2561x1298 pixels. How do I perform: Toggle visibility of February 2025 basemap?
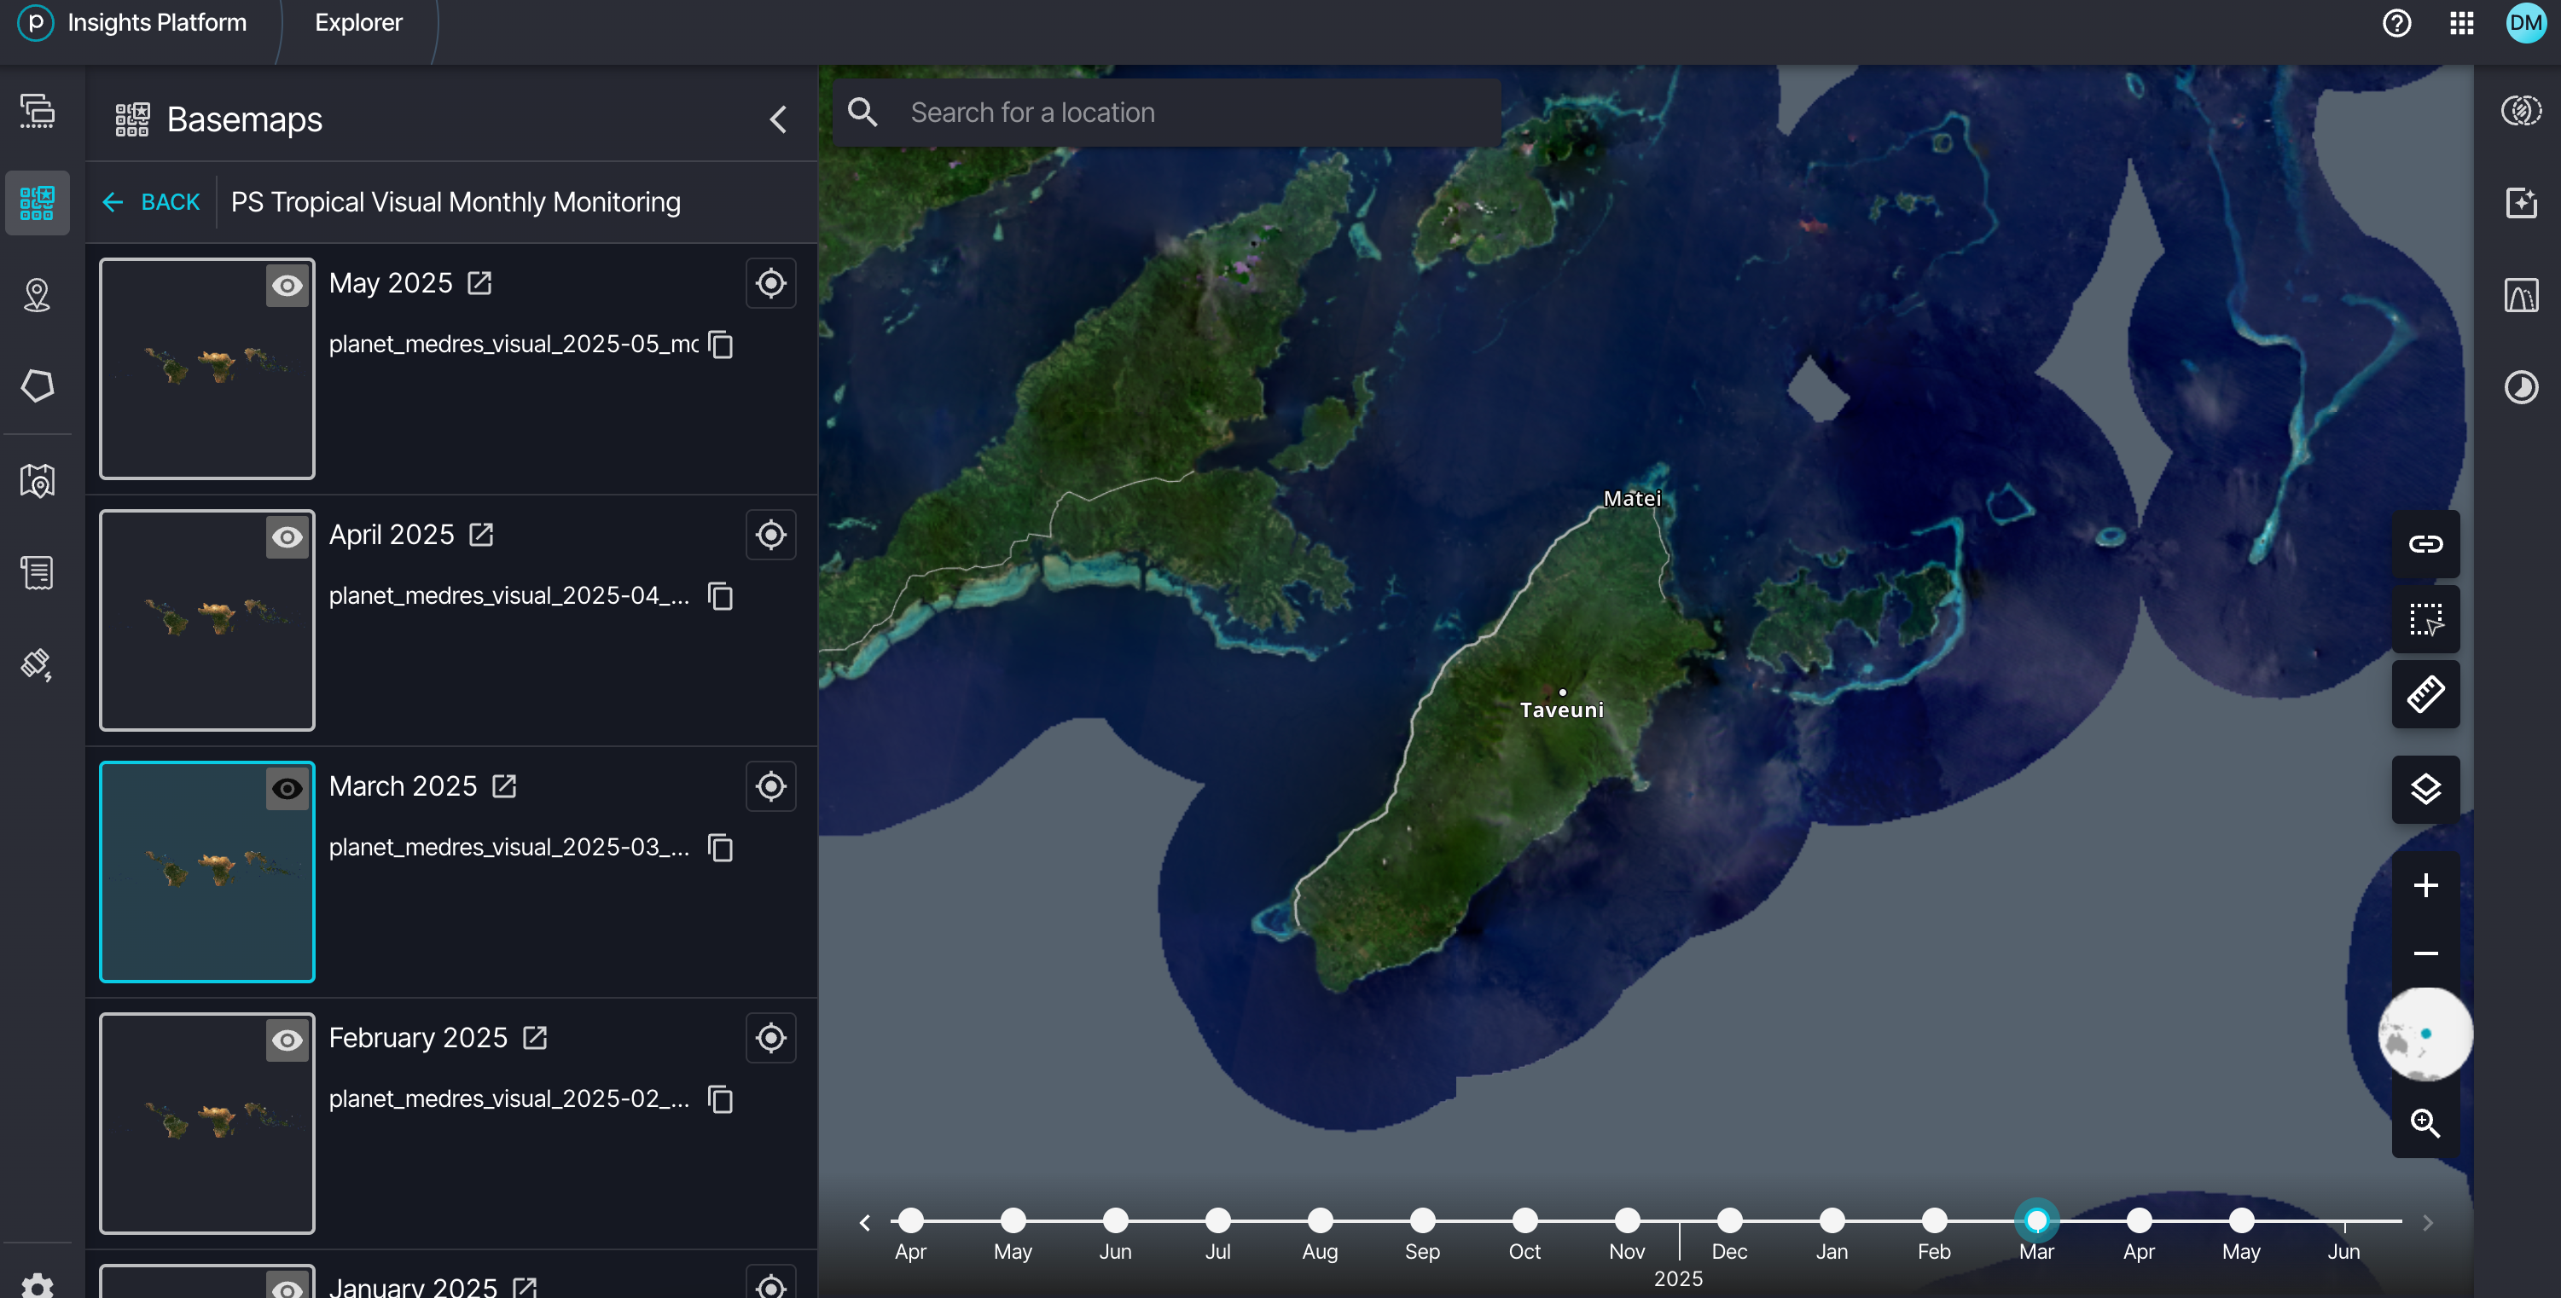(287, 1040)
